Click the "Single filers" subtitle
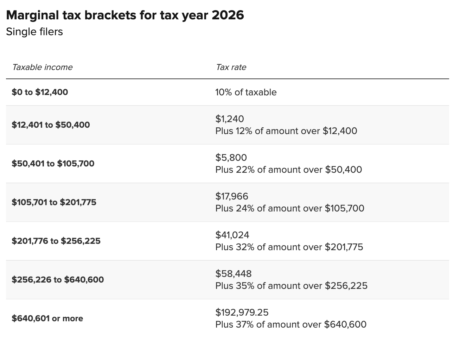This screenshot has height=342, width=453. (34, 32)
